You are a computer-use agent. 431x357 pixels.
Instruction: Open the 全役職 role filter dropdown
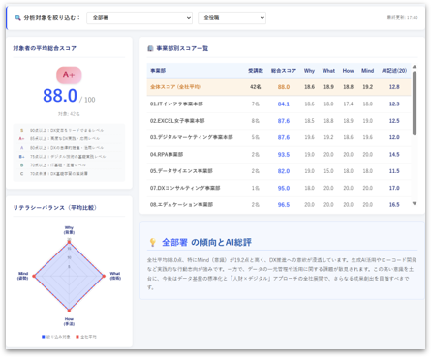[x=231, y=18]
